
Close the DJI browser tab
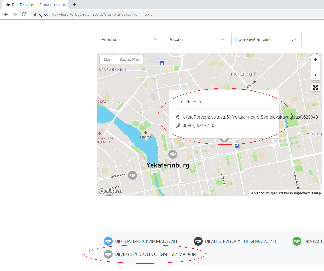[x=64, y=5]
